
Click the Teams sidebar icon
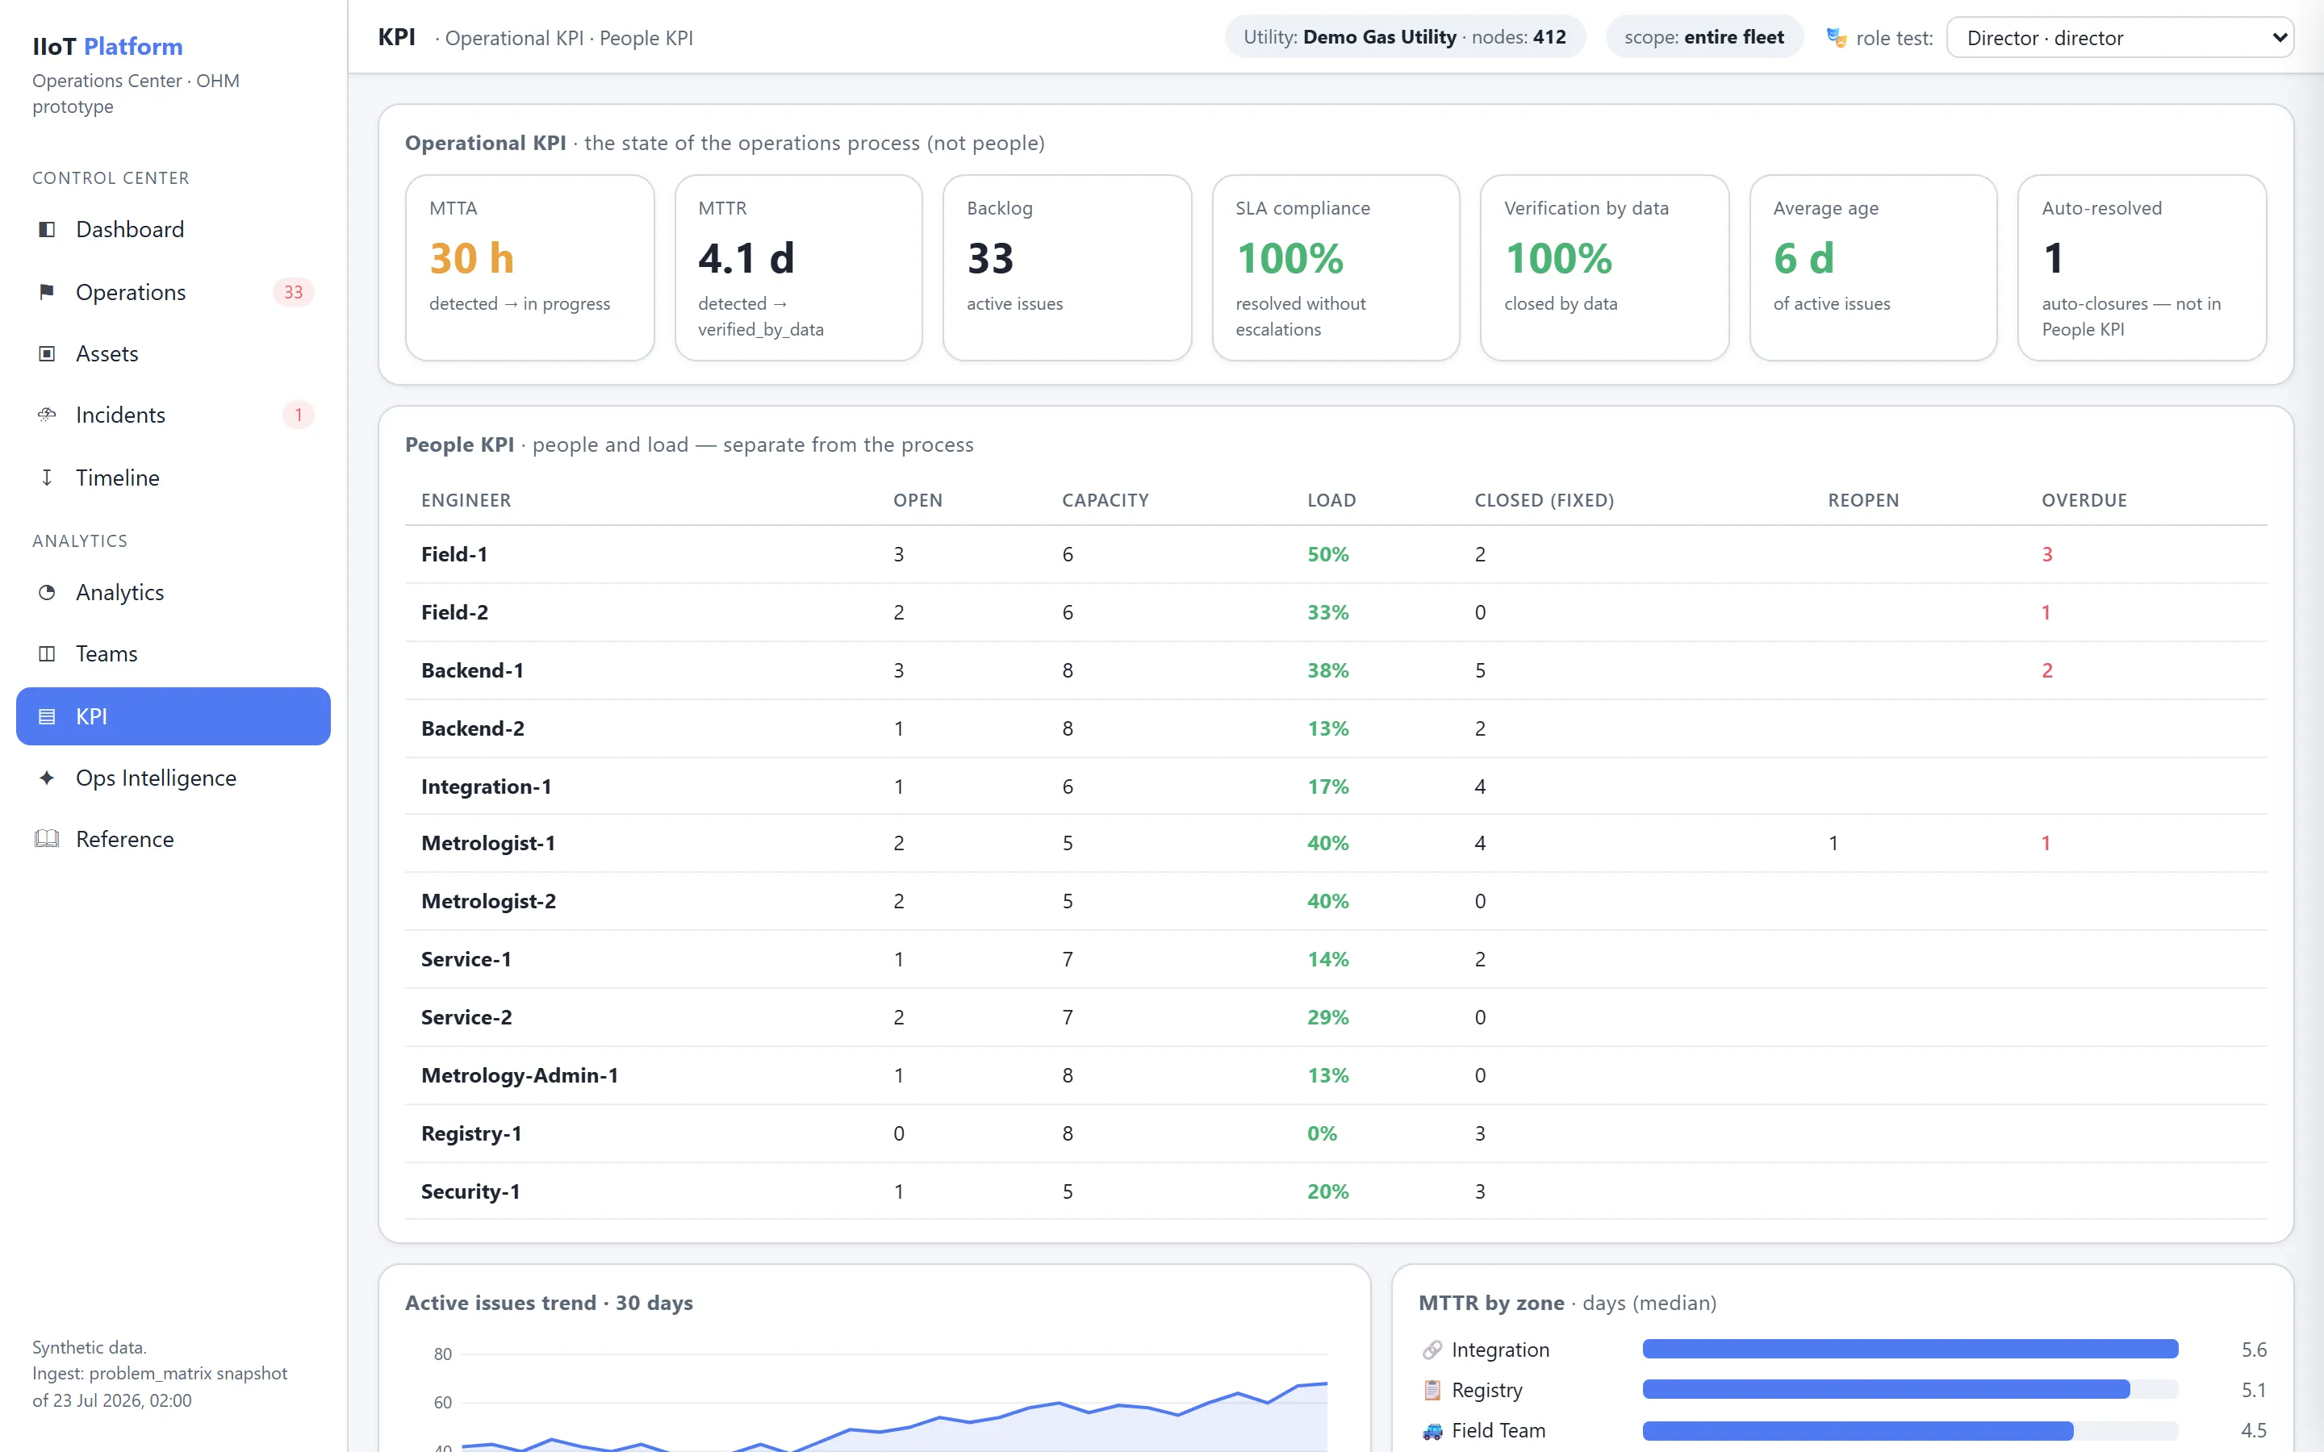46,654
